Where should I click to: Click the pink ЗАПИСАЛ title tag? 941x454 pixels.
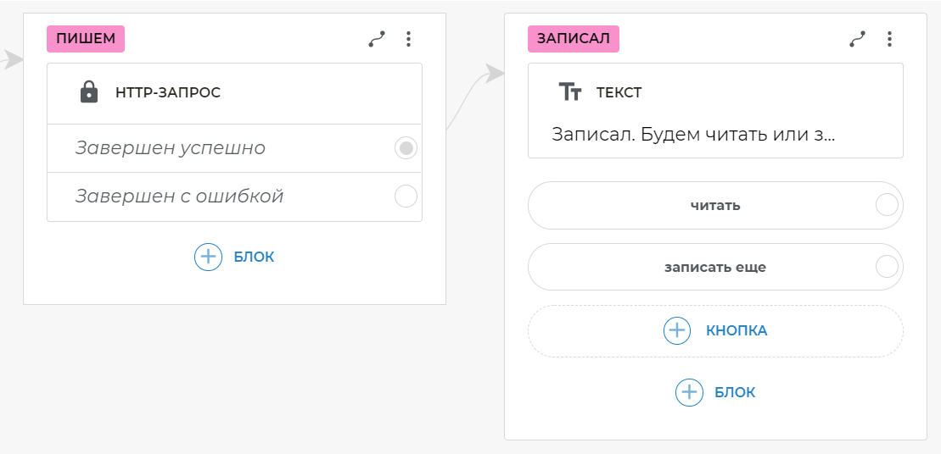(x=574, y=39)
